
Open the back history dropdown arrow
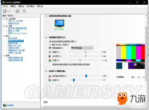click(14, 11)
